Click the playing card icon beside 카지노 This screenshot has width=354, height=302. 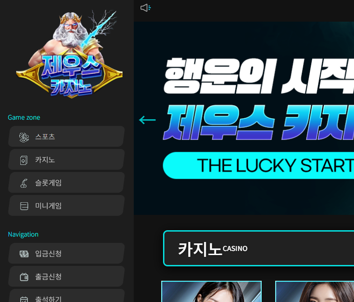pos(24,160)
